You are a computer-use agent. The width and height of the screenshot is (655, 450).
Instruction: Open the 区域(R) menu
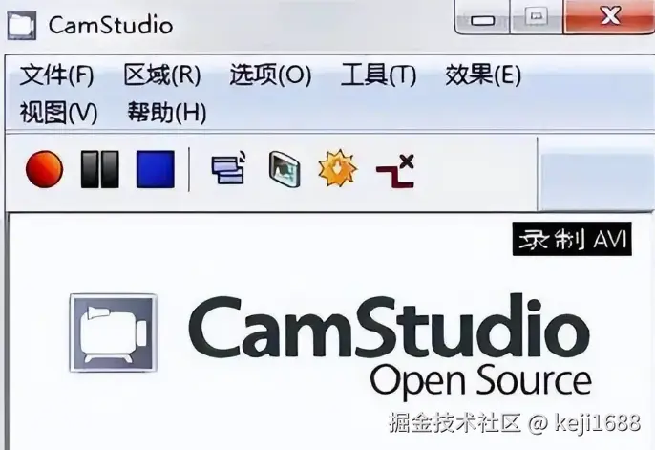click(x=162, y=75)
